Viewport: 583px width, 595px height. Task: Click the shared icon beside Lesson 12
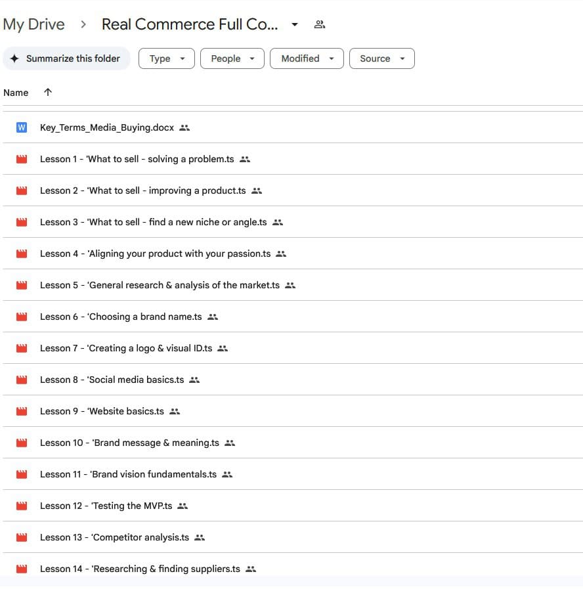(x=183, y=506)
